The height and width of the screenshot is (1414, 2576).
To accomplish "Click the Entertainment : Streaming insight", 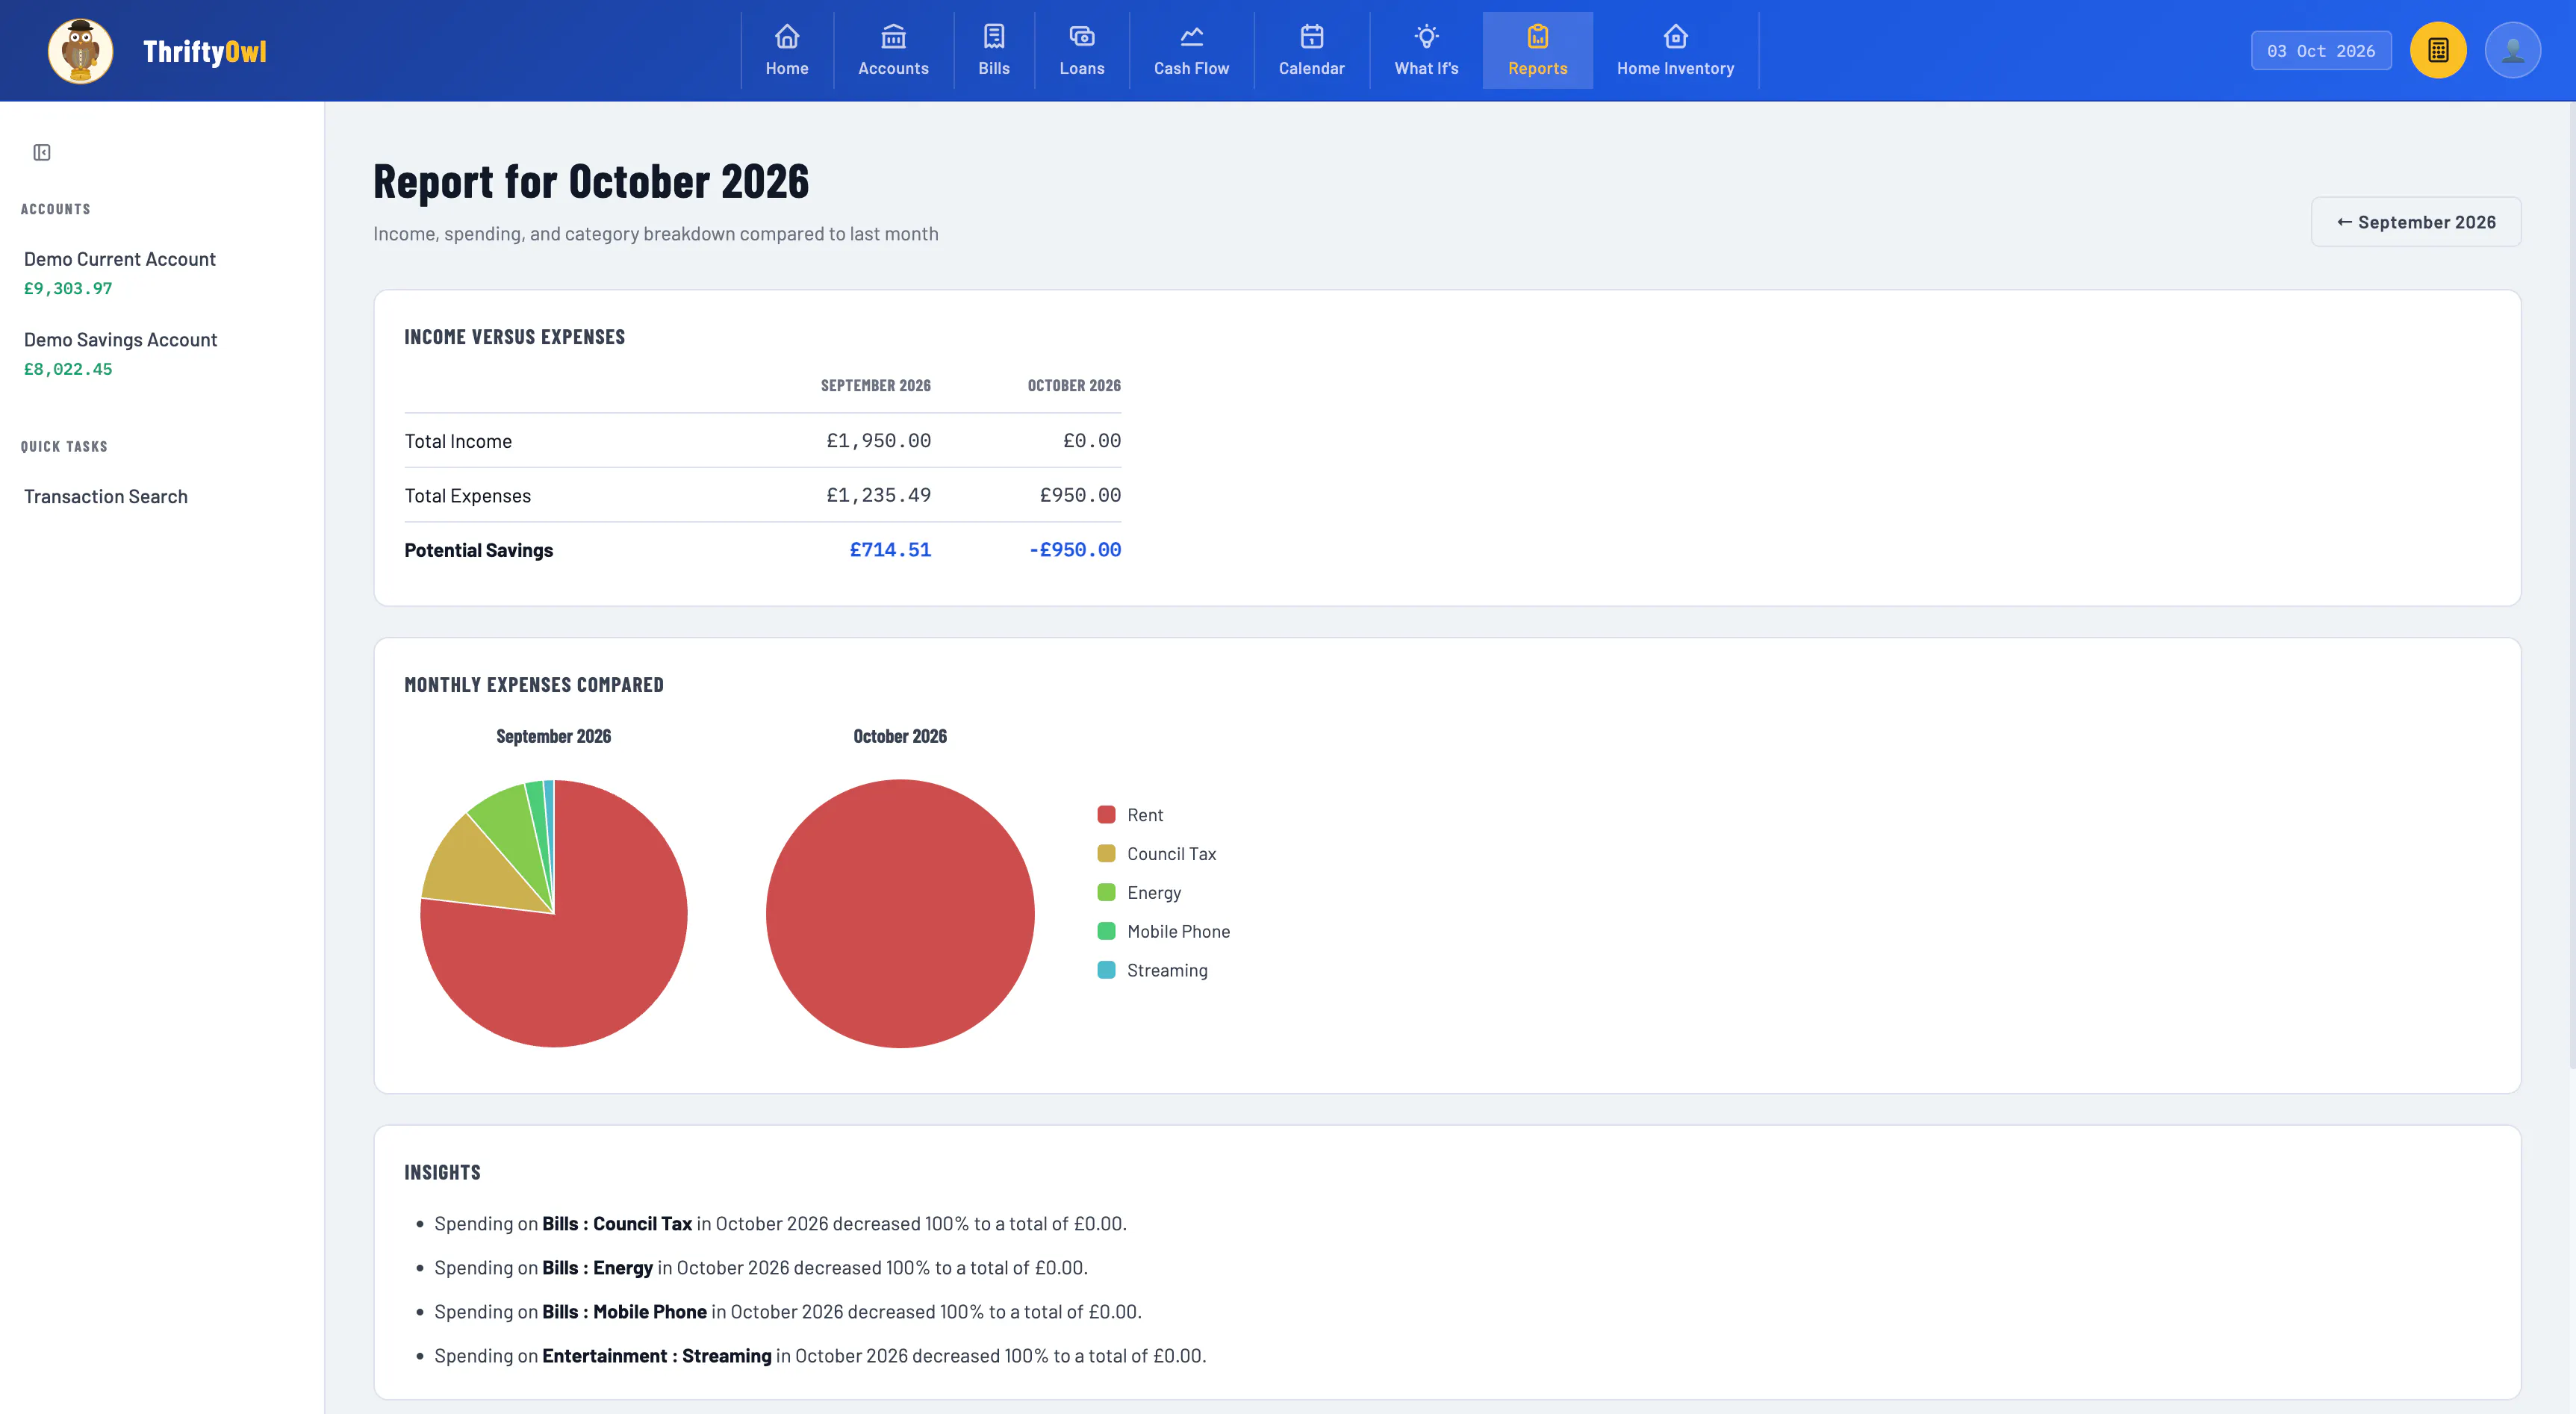I will 820,1356.
